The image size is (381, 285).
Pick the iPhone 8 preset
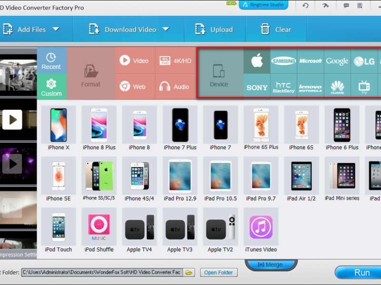(140, 128)
